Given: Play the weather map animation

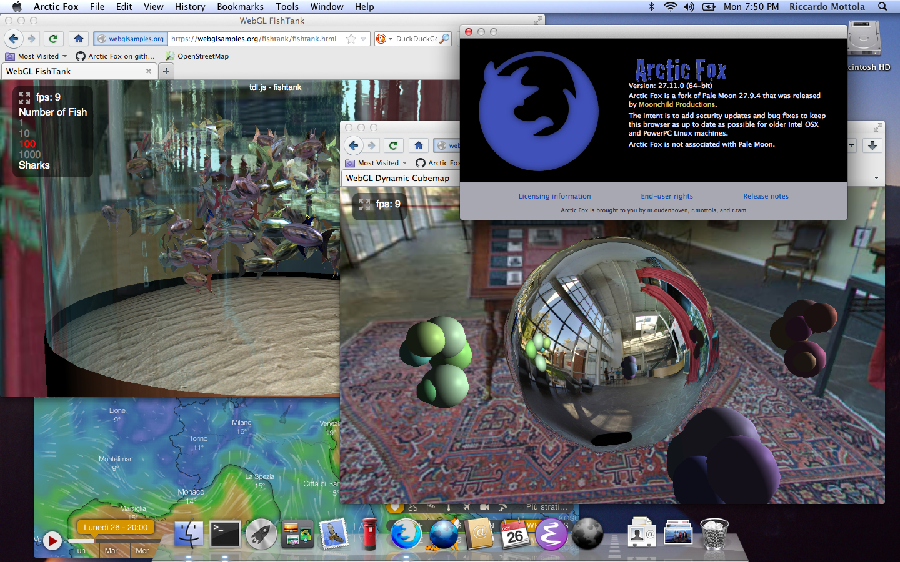Looking at the screenshot, I should [x=52, y=541].
